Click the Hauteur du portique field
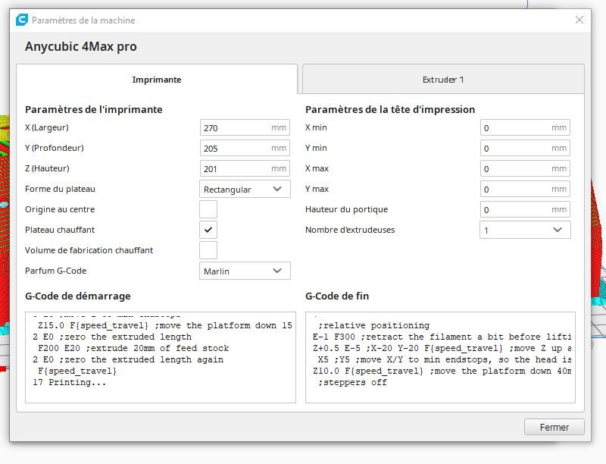Image resolution: width=606 pixels, height=464 pixels. coord(515,209)
